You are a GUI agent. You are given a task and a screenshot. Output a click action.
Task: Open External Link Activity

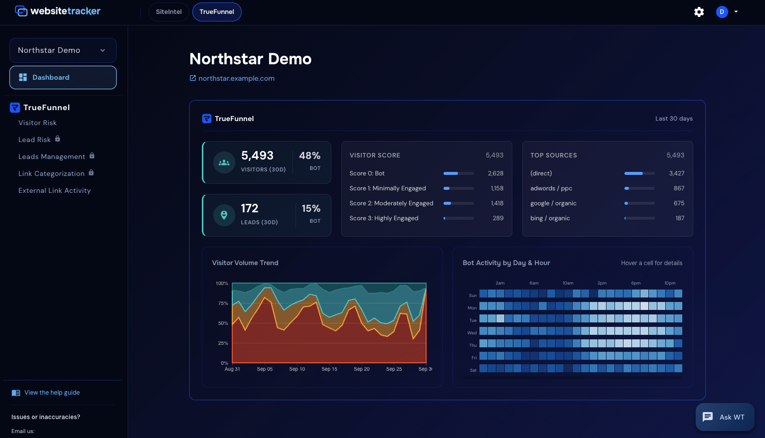point(54,190)
